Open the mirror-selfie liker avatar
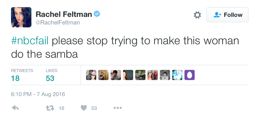257x123 pixels. 103,75
